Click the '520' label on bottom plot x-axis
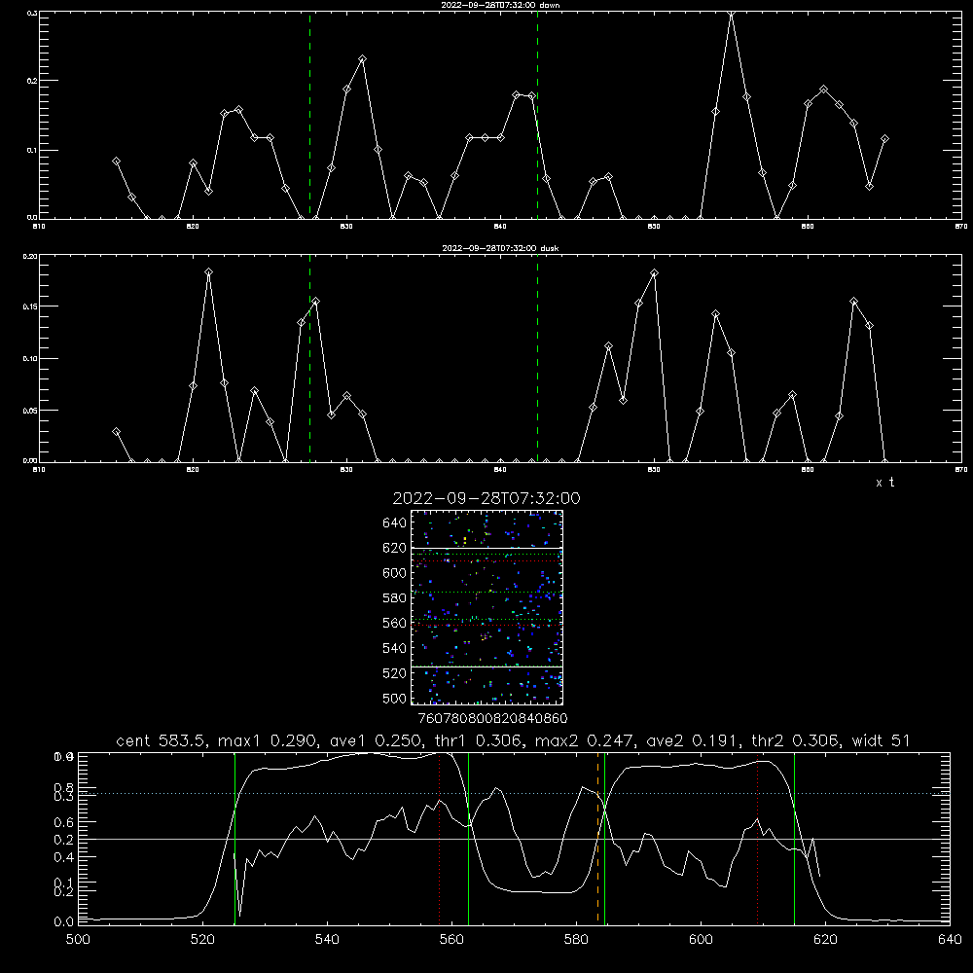The image size is (973, 973). pos(202,939)
